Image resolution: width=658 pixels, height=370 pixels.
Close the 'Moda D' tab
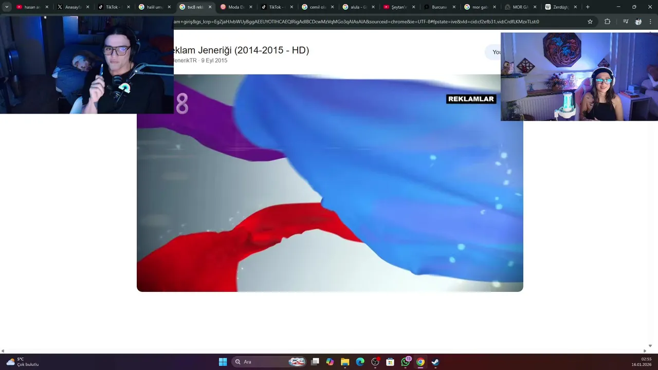(x=251, y=7)
